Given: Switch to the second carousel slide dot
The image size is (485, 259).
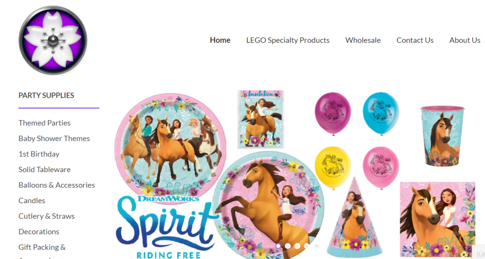Looking at the screenshot, I should pyautogui.click(x=287, y=246).
